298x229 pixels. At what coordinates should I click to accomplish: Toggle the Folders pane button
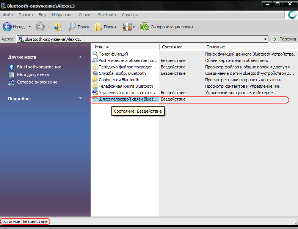click(x=99, y=27)
